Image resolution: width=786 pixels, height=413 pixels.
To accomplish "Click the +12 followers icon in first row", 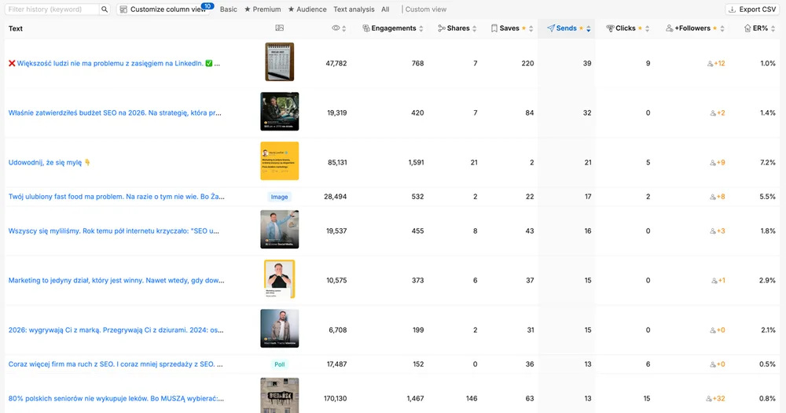I will [710, 64].
